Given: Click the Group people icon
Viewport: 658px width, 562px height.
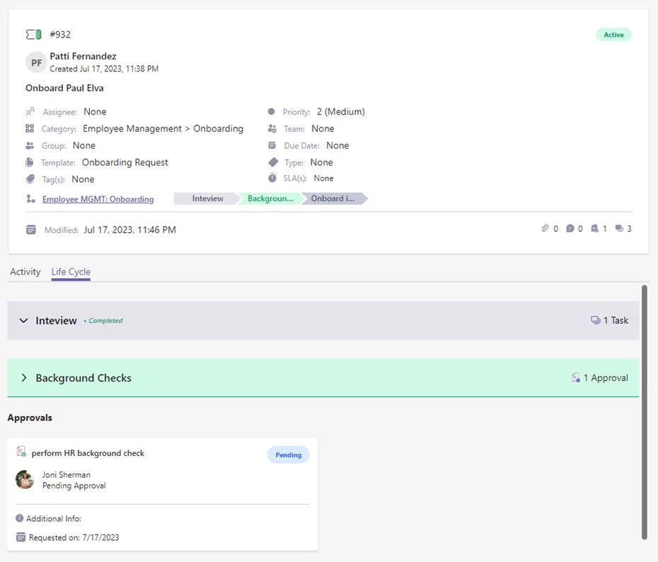Looking at the screenshot, I should point(30,146).
